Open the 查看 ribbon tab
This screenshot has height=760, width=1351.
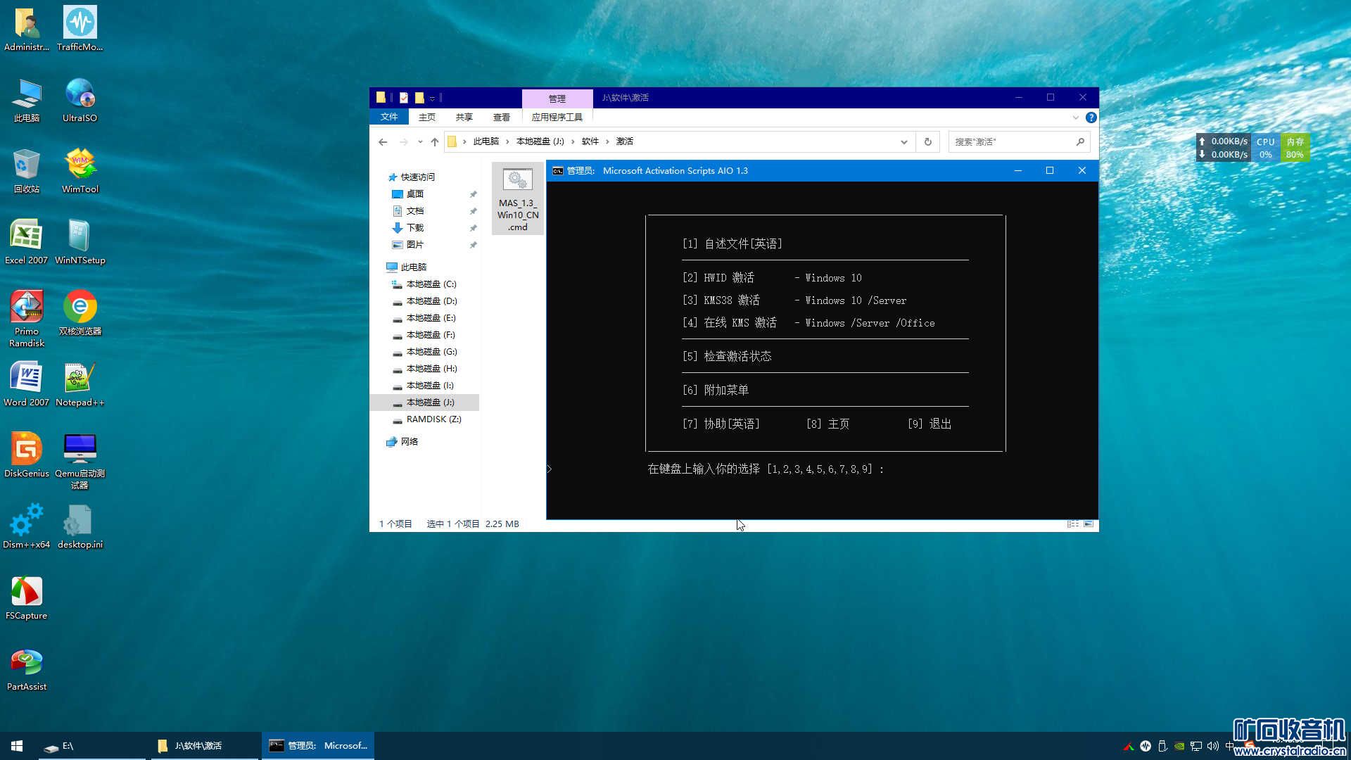tap(501, 118)
